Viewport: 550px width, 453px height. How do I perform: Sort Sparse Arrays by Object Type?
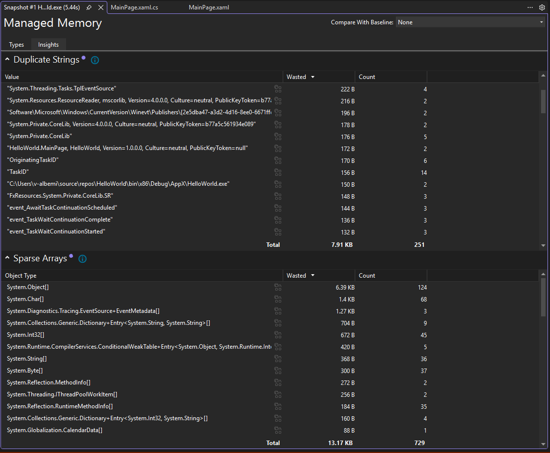(x=20, y=275)
